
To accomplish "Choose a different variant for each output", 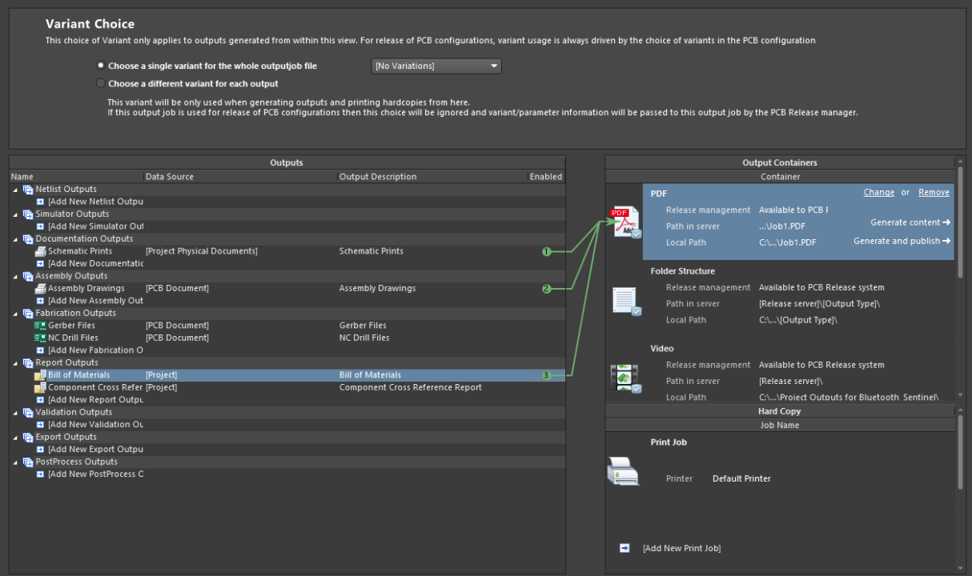I will click(100, 83).
